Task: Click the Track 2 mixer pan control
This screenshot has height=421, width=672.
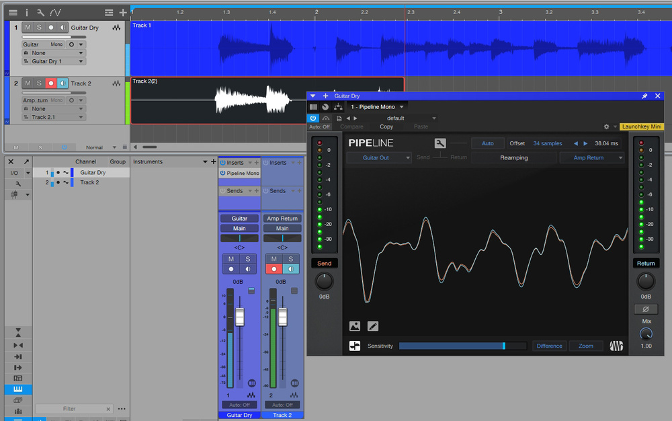Action: pos(282,238)
